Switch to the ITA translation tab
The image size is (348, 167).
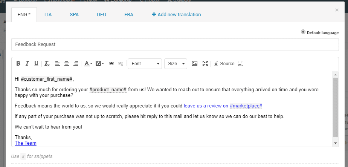point(48,15)
